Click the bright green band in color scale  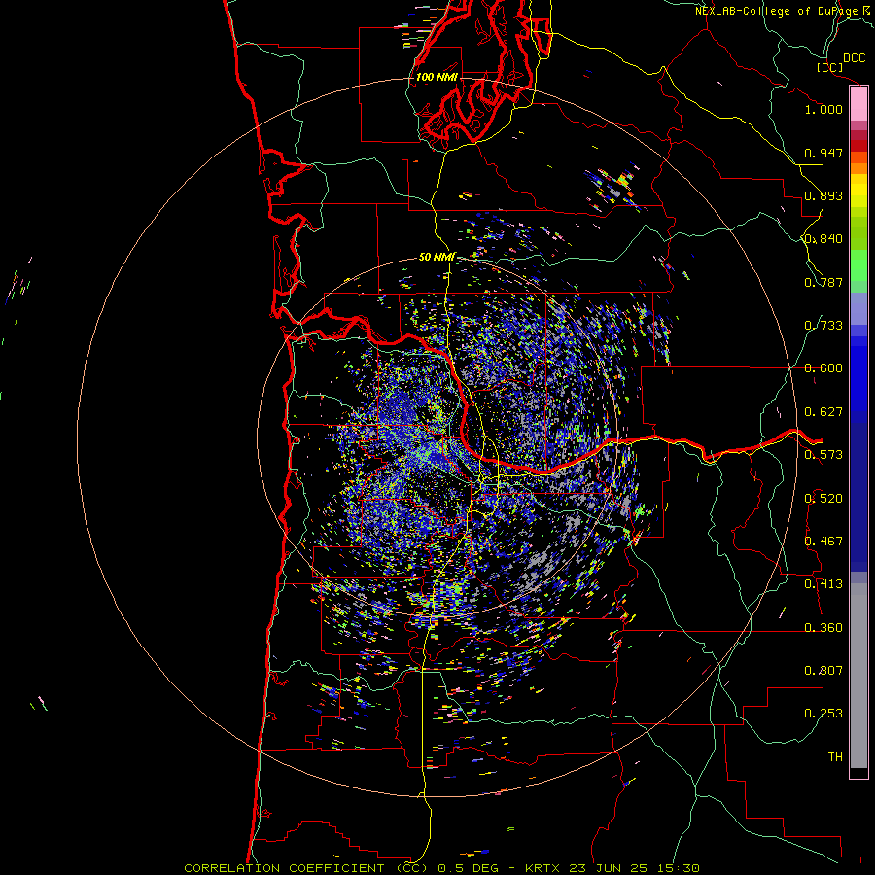(x=858, y=265)
